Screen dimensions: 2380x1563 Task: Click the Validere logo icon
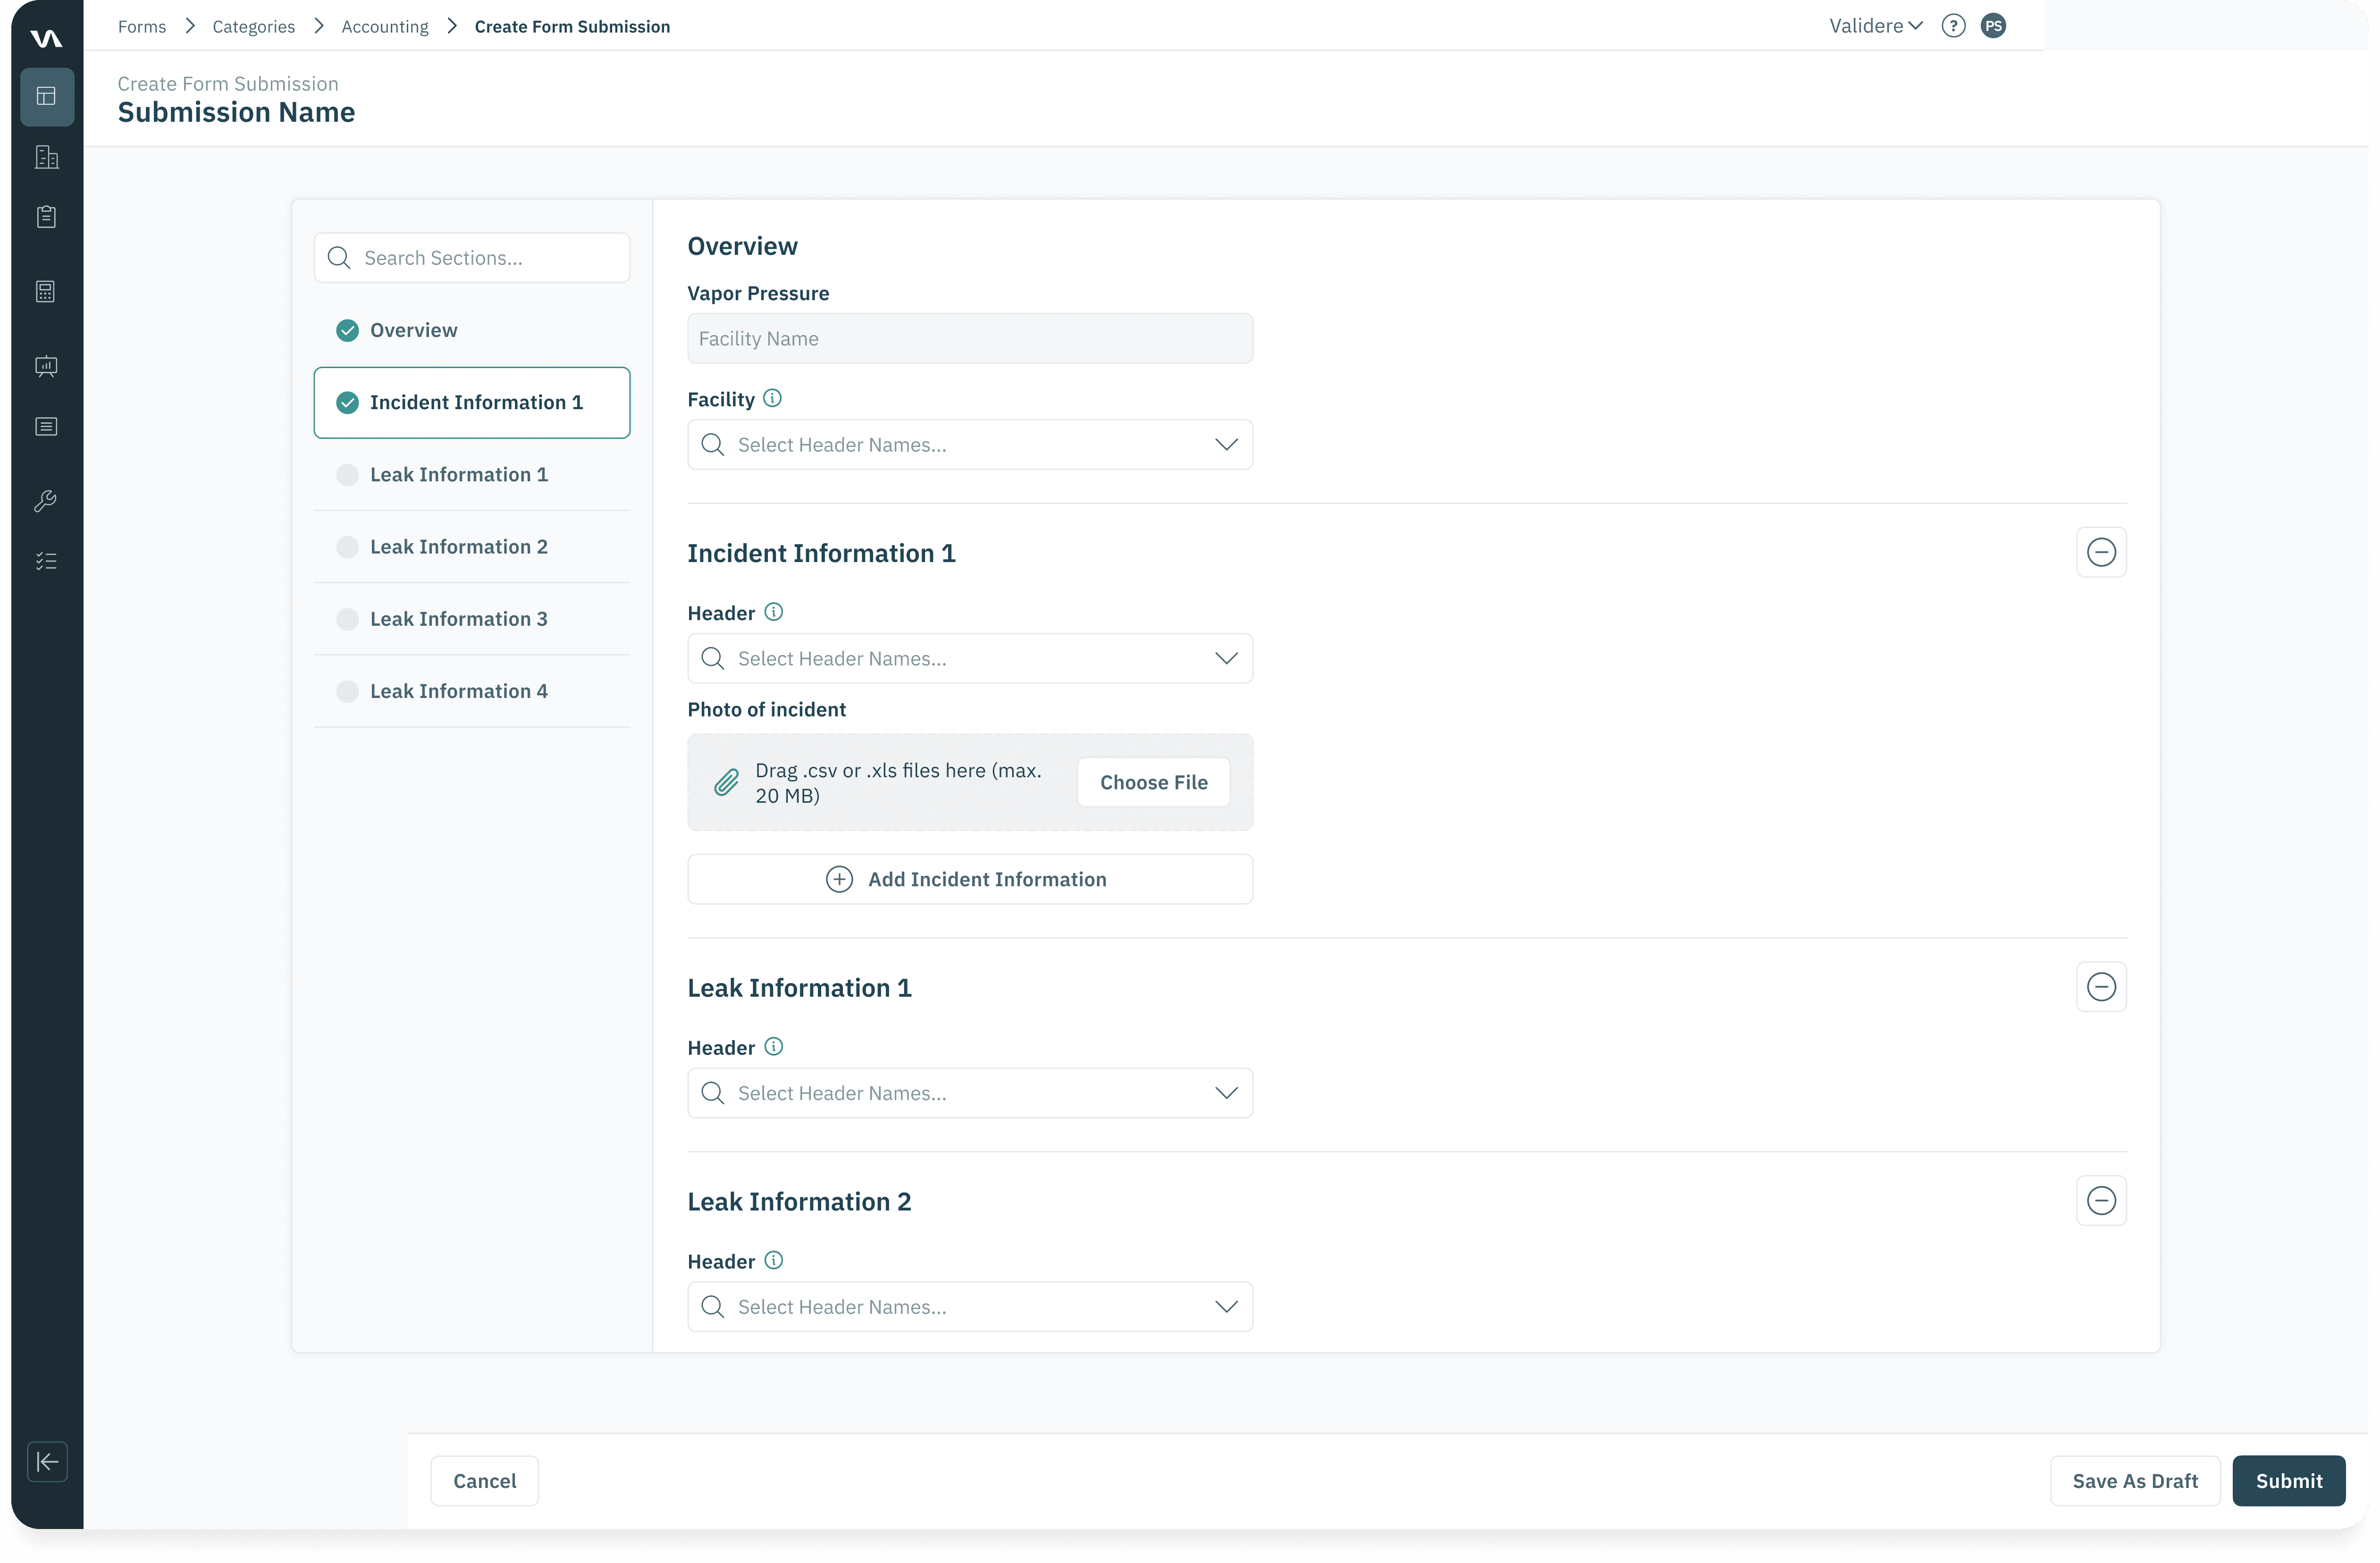pyautogui.click(x=46, y=38)
